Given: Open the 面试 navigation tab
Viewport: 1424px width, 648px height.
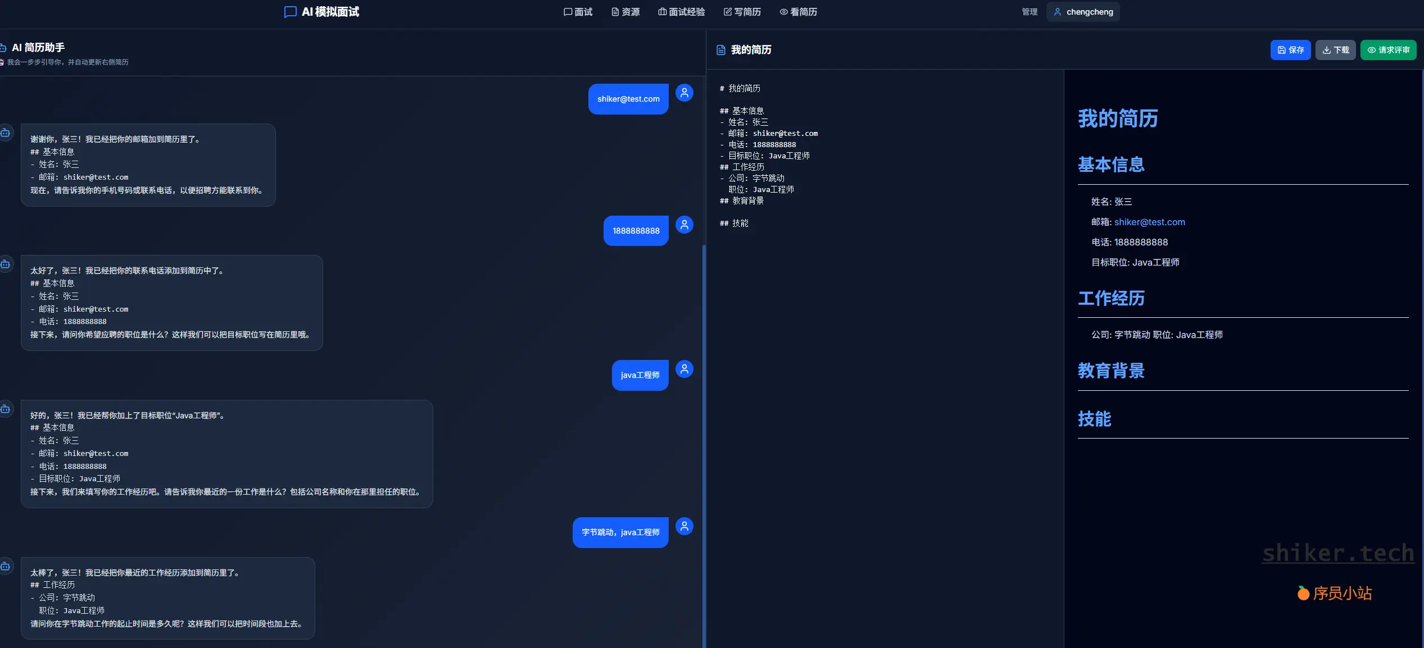Looking at the screenshot, I should (x=578, y=12).
